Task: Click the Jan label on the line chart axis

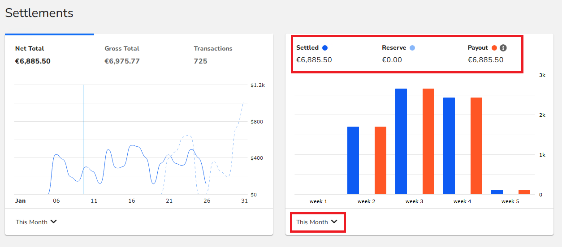Action: (21, 201)
